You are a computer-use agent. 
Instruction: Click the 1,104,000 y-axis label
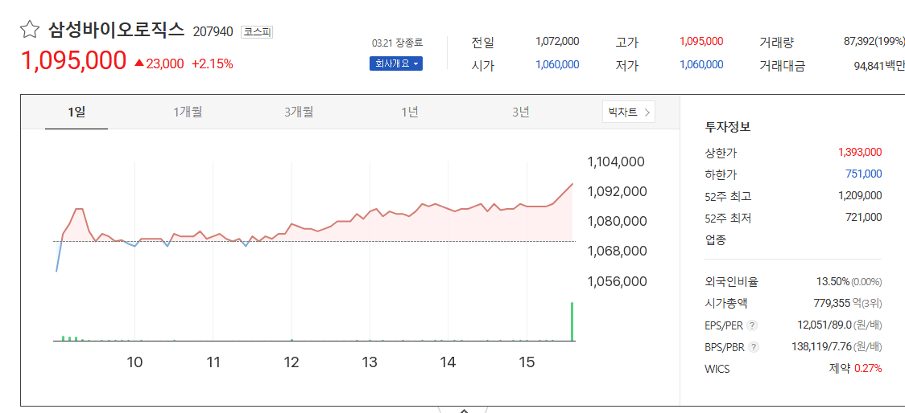tap(615, 162)
